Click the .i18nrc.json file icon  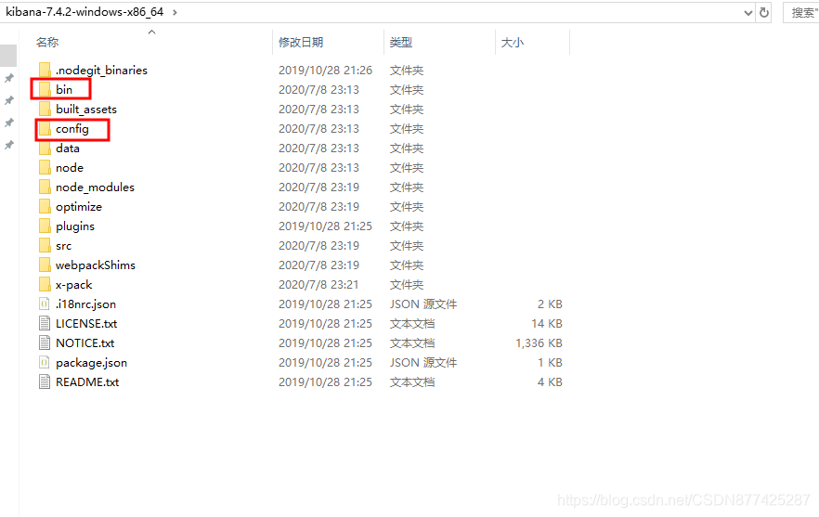tap(45, 304)
